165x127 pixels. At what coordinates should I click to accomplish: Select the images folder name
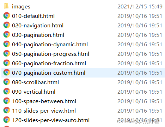click(x=21, y=7)
